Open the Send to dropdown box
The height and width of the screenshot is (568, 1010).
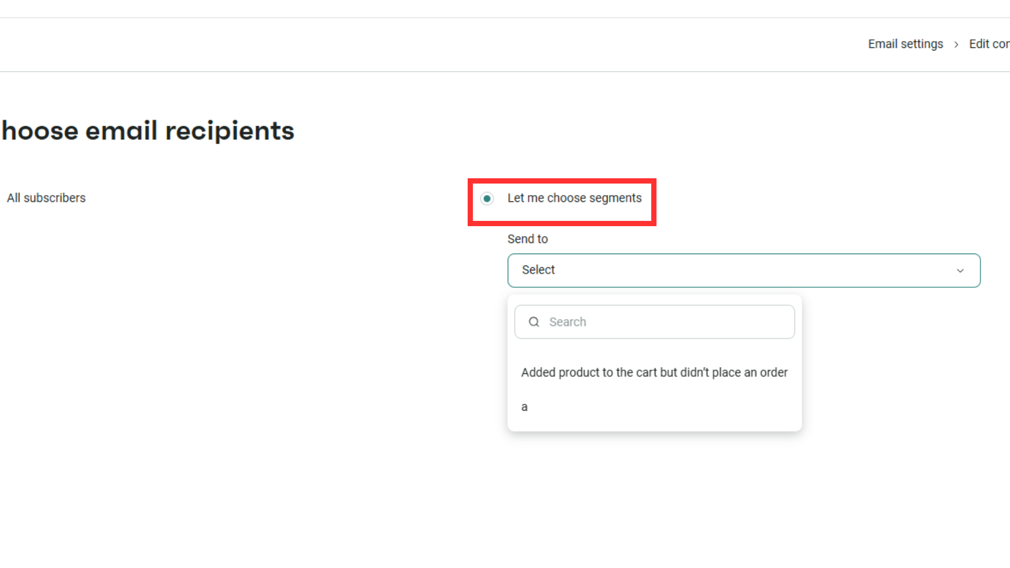point(743,270)
